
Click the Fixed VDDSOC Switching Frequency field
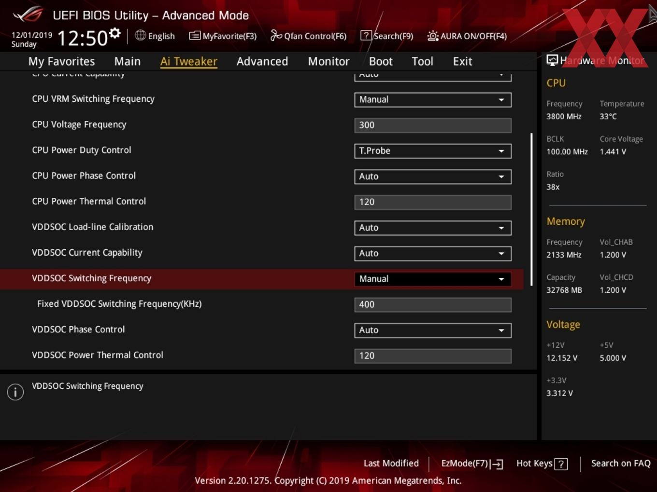(433, 304)
